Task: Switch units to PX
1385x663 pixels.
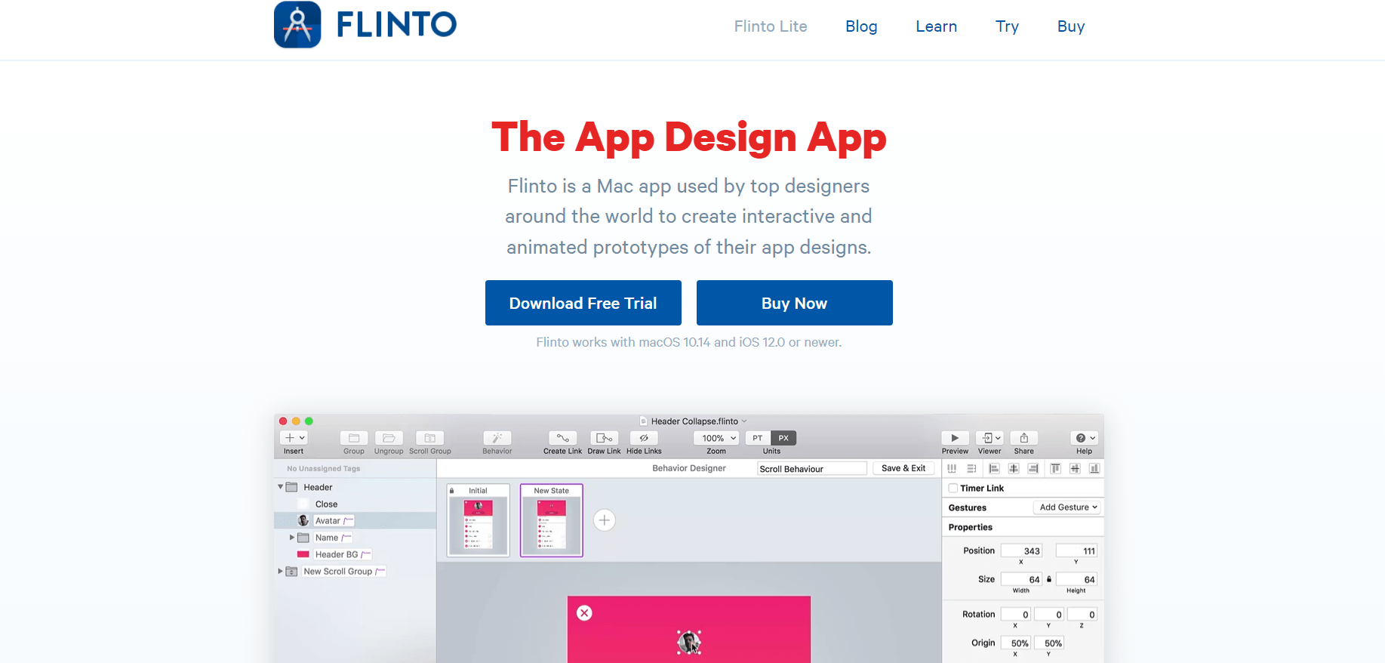Action: click(783, 438)
